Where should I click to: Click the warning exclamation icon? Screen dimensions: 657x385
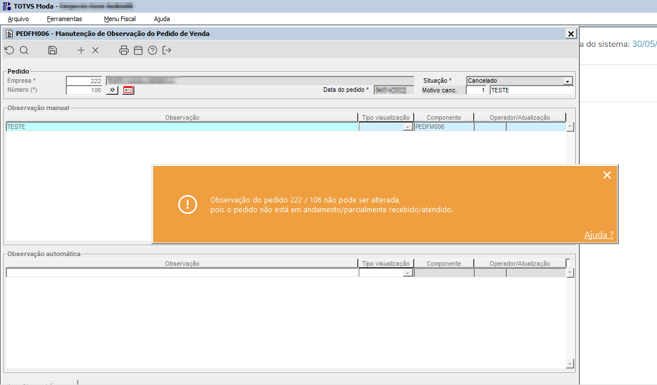tap(188, 205)
